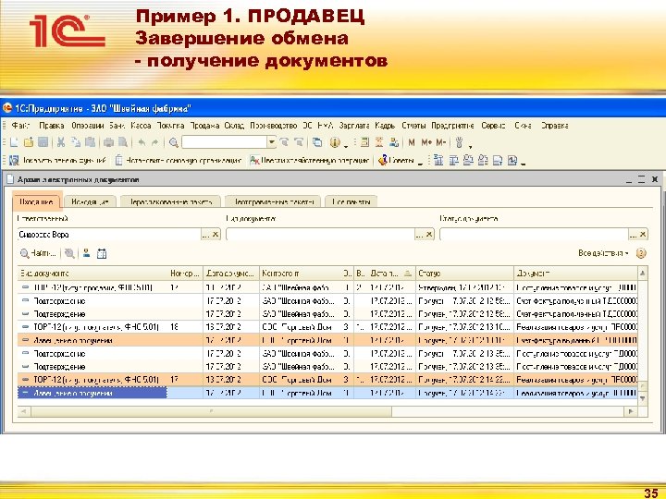This screenshot has width=666, height=499.
Task: Clear the Вид документа field with X button
Action: (x=429, y=234)
